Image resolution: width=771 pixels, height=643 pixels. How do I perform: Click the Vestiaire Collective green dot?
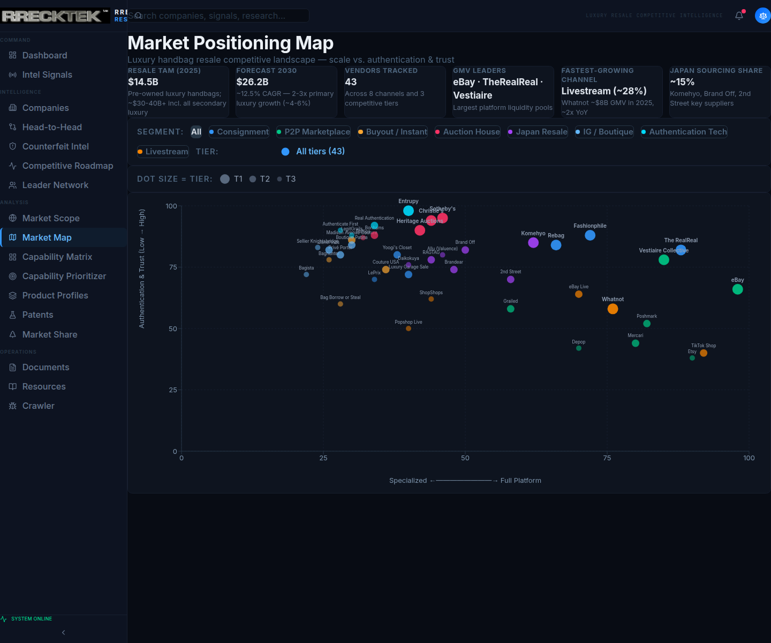(x=664, y=260)
